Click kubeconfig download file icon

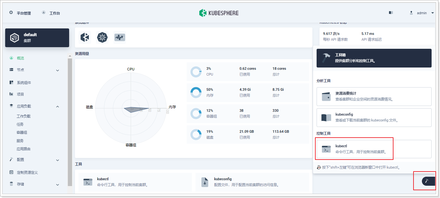pyautogui.click(x=204, y=182)
